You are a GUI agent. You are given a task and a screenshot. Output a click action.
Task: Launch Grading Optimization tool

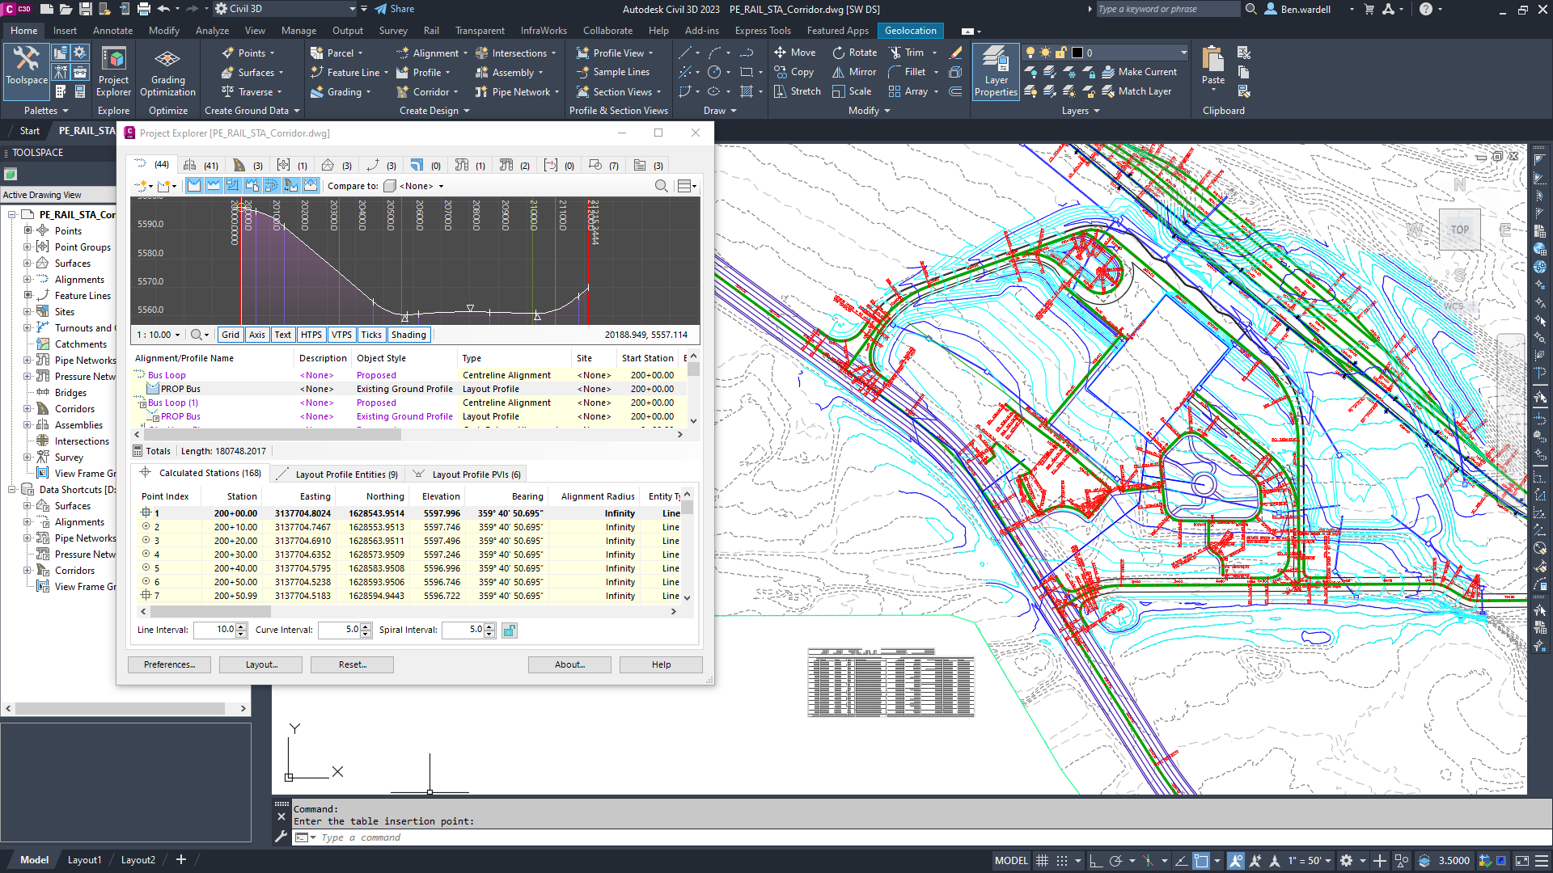167,71
